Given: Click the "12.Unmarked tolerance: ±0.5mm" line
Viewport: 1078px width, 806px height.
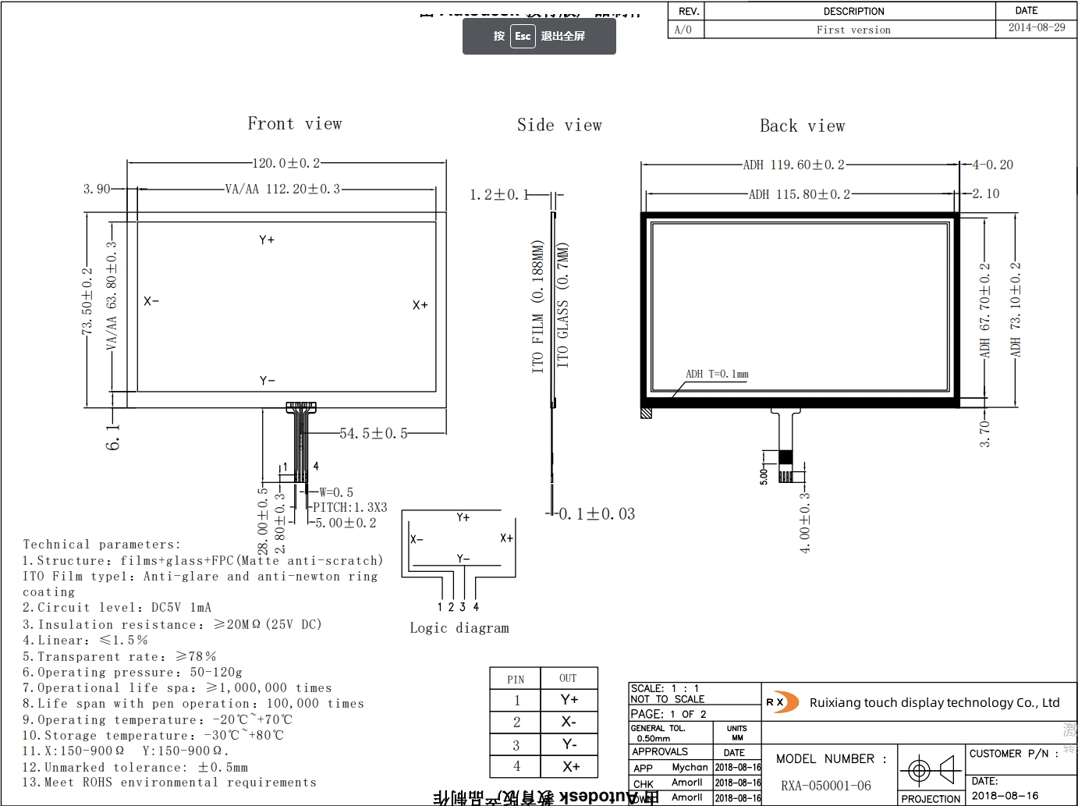Looking at the screenshot, I should coord(135,767).
